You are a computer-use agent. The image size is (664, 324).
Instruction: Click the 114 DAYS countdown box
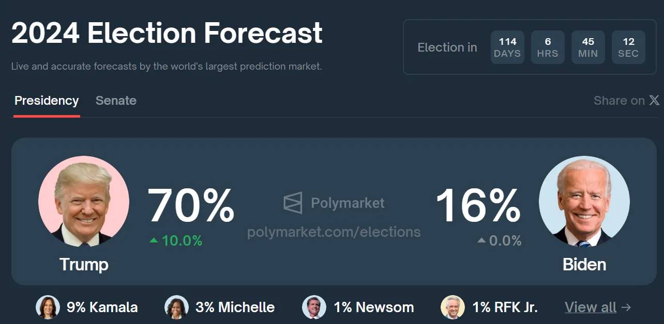point(507,47)
